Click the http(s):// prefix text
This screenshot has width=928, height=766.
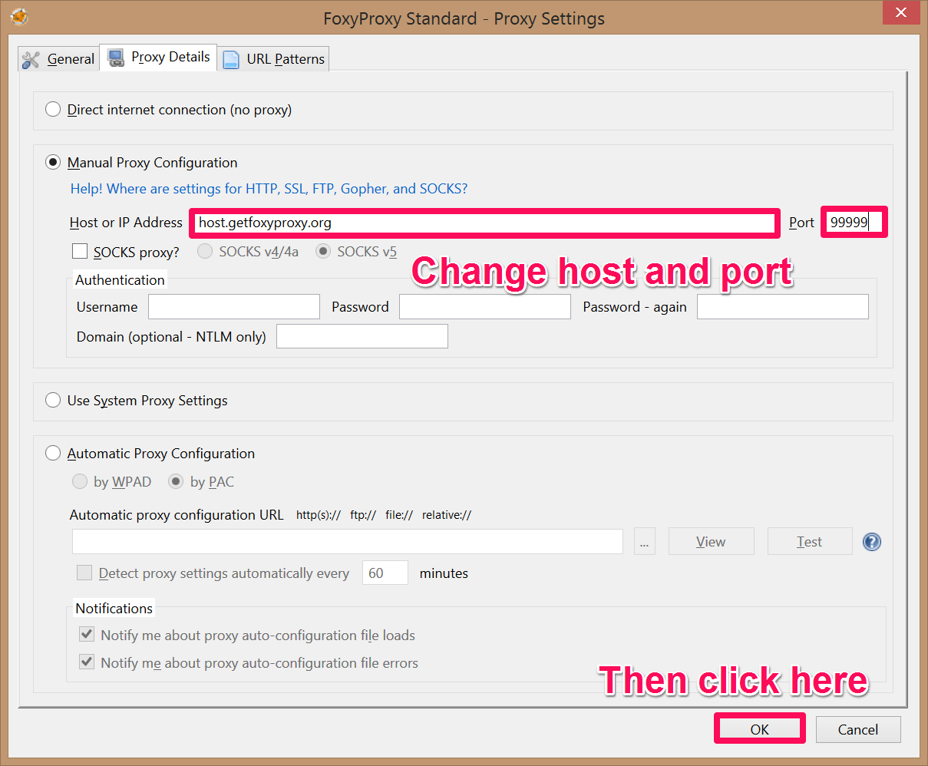tap(319, 515)
